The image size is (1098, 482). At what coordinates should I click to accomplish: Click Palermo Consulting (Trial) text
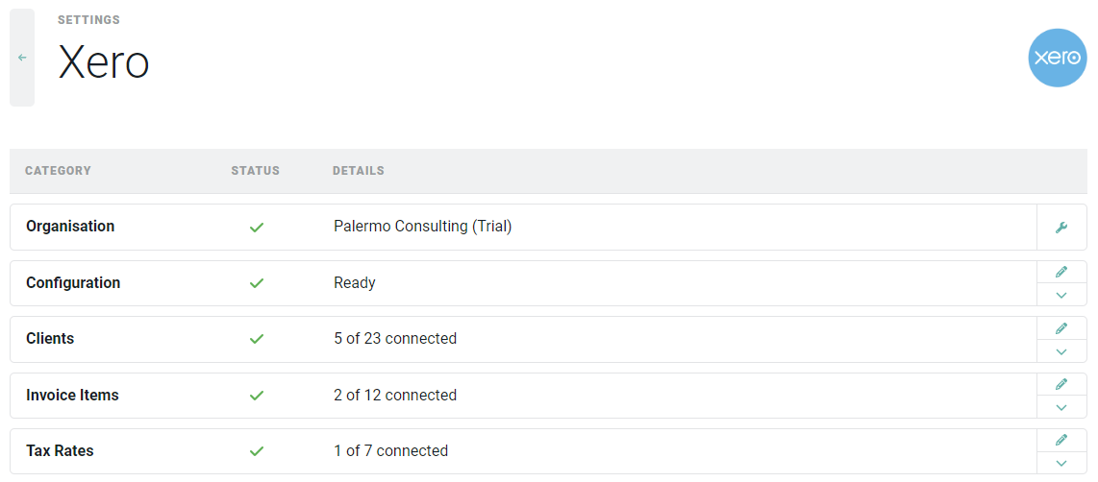(422, 227)
